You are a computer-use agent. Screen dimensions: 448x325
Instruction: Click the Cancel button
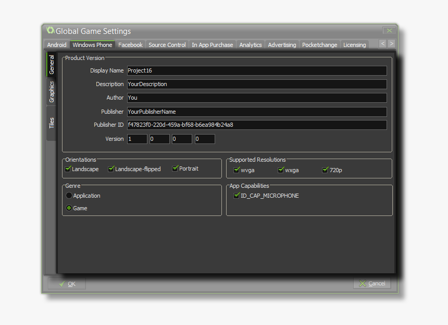pos(372,283)
